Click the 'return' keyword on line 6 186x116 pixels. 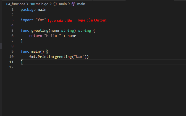[36, 36]
